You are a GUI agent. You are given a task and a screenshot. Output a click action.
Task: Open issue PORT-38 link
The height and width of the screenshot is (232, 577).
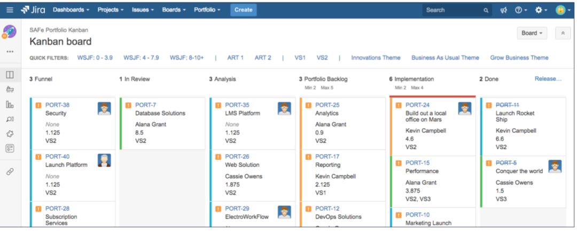coord(57,105)
